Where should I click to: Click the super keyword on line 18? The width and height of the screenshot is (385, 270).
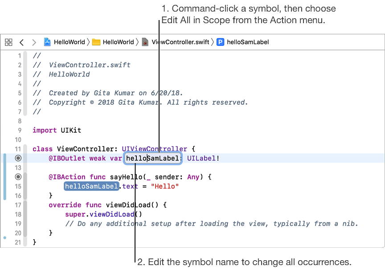pyautogui.click(x=75, y=214)
